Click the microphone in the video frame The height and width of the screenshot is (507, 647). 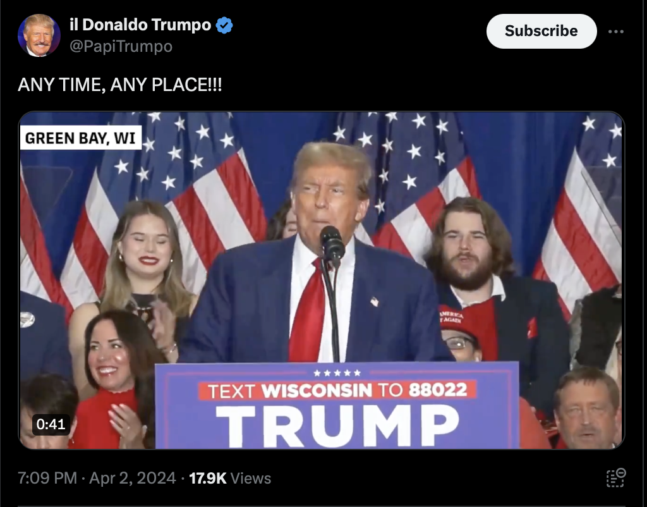coord(332,245)
